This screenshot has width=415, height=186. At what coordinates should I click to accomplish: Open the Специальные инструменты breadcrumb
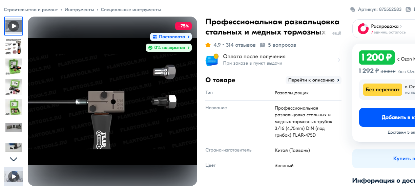(x=131, y=10)
